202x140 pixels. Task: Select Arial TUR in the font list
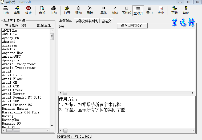(x=10, y=101)
